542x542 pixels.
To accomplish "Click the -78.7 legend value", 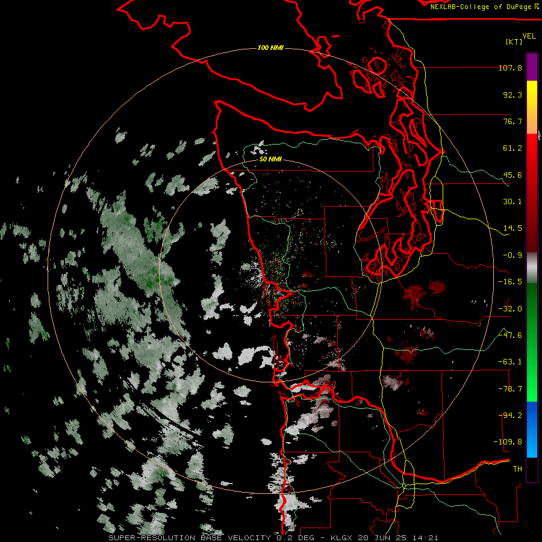I will pos(510,389).
